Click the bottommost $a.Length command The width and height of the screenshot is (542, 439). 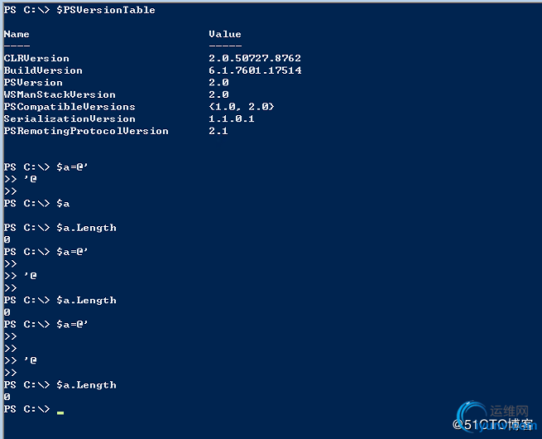coord(86,385)
